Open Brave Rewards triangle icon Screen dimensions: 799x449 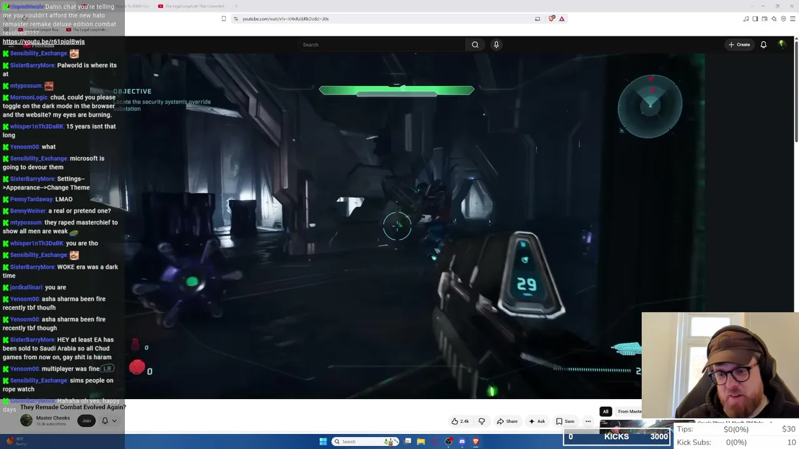(562, 19)
